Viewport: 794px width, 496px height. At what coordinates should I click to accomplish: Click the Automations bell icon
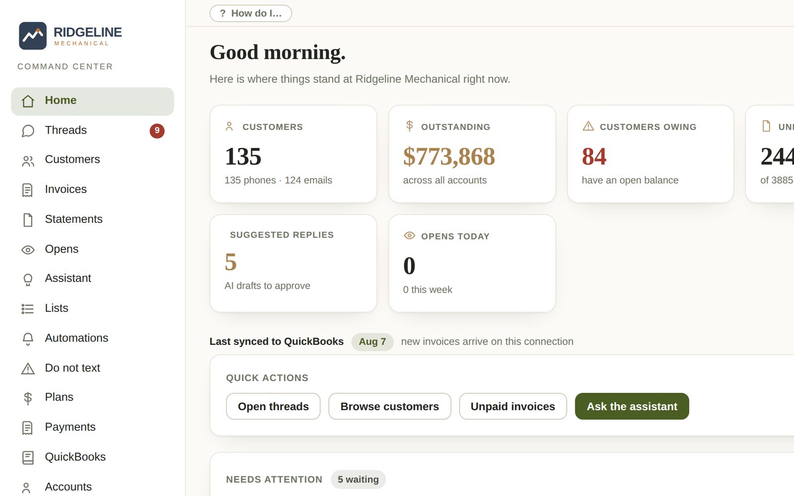pyautogui.click(x=28, y=339)
